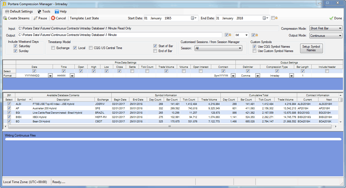Click the Input path read-only field

tap(148, 28)
